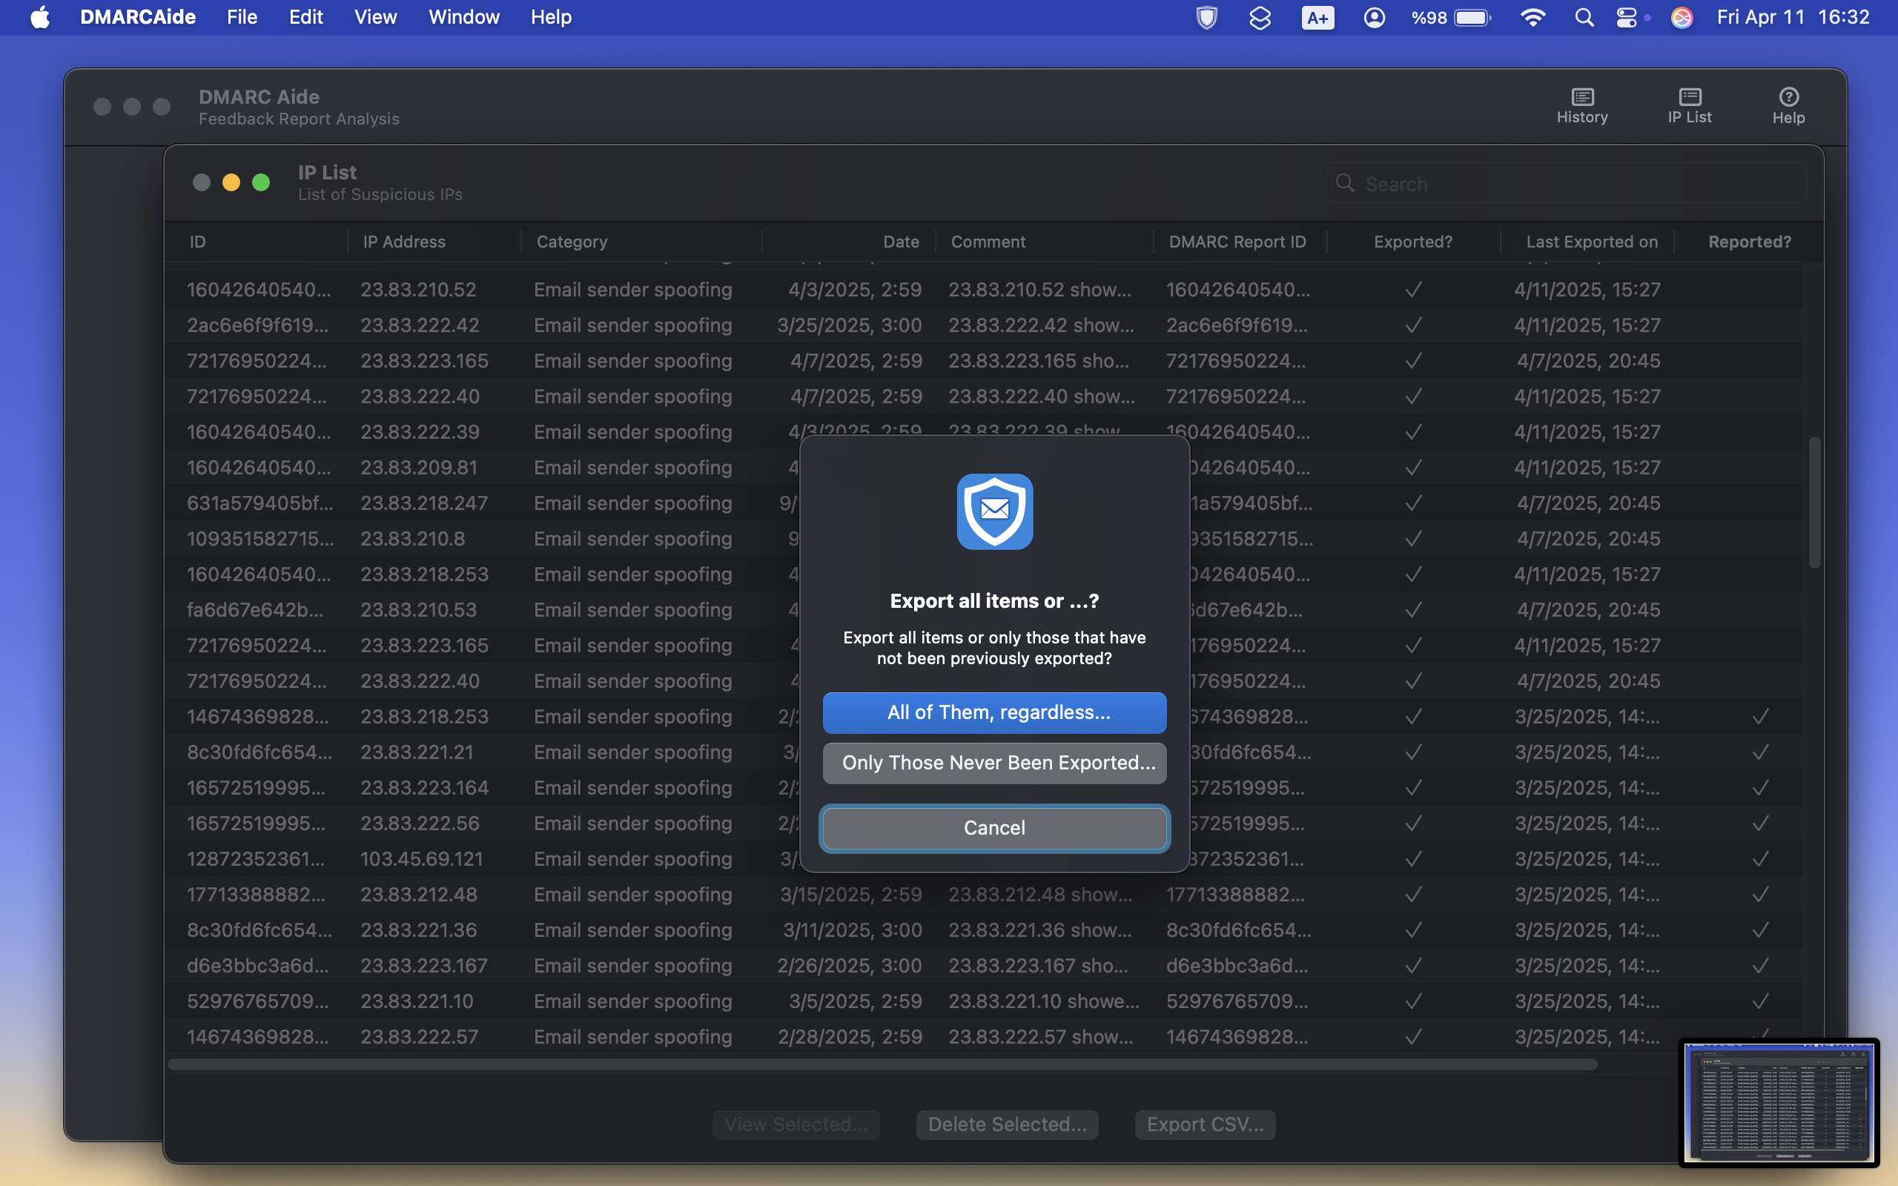
Task: Click the Reported checkmark for row 23.83.223.167
Action: (x=1761, y=966)
